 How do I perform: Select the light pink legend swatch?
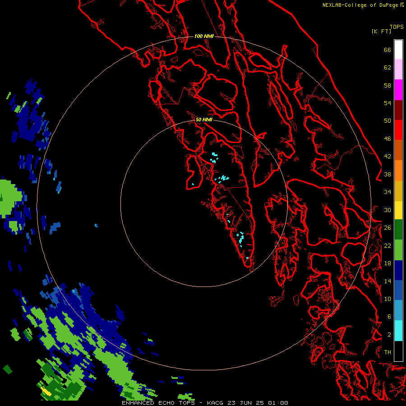398,69
